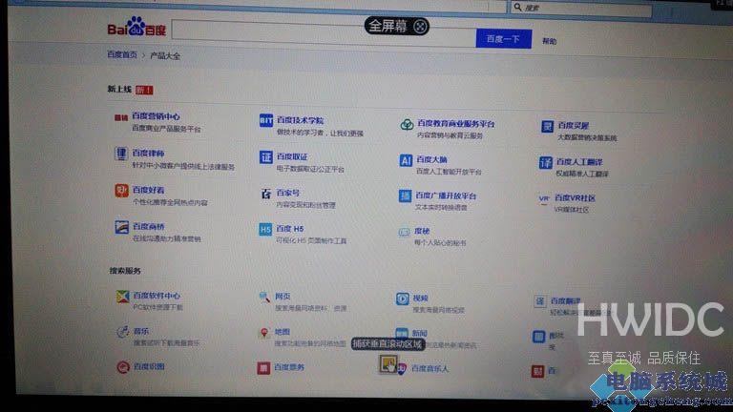
Task: Click the 新上线 section heading
Action: point(119,90)
